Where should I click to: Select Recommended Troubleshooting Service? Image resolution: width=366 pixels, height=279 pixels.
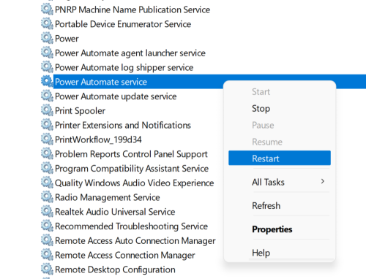131,226
